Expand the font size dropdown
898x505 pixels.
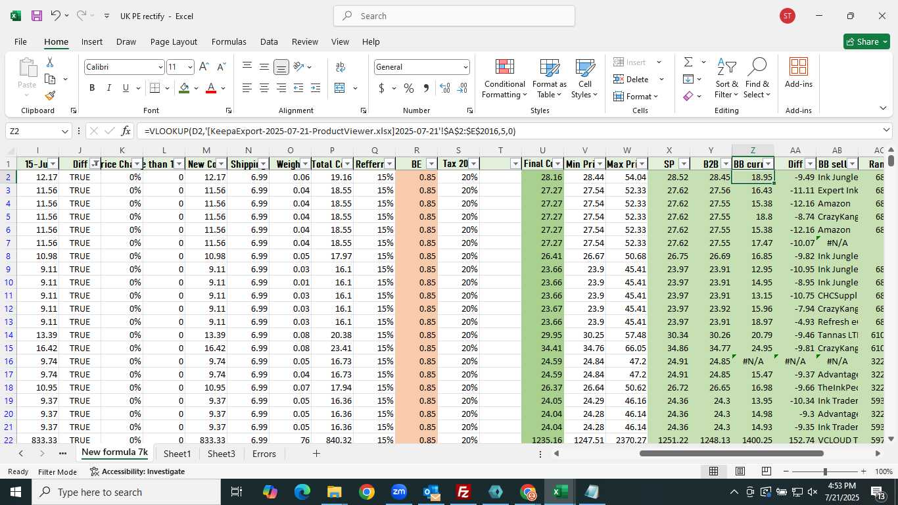[190, 67]
